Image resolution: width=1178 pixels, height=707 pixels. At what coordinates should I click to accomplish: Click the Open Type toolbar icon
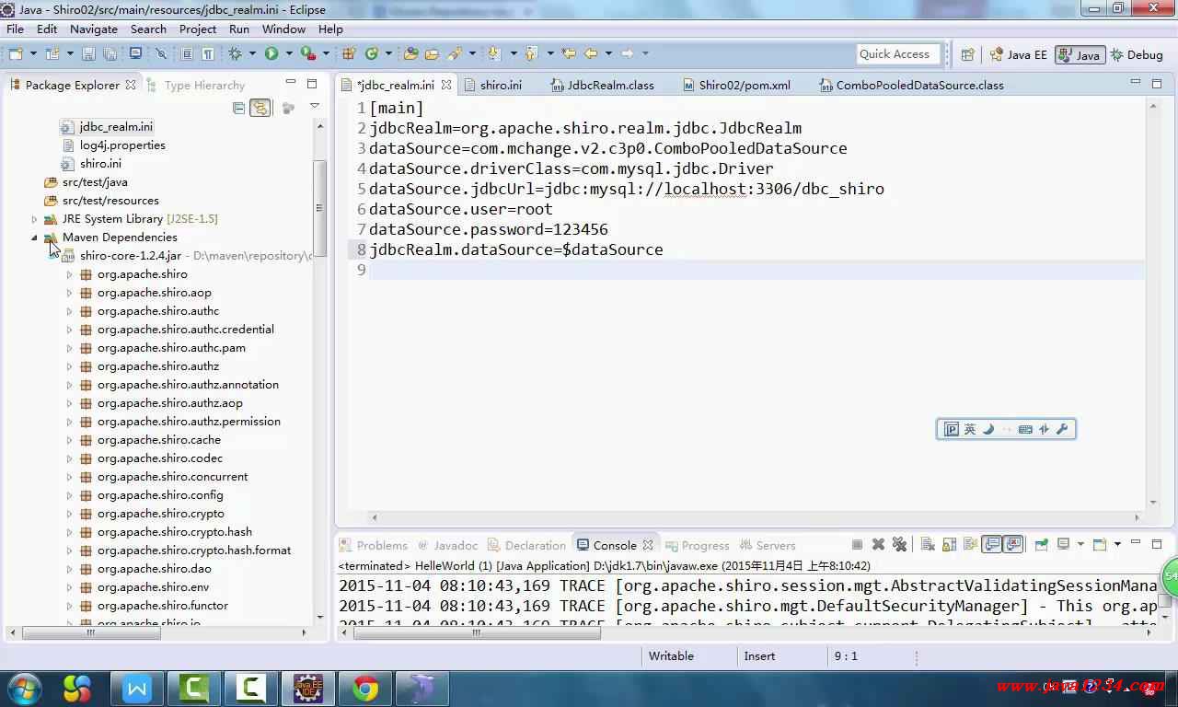[410, 53]
